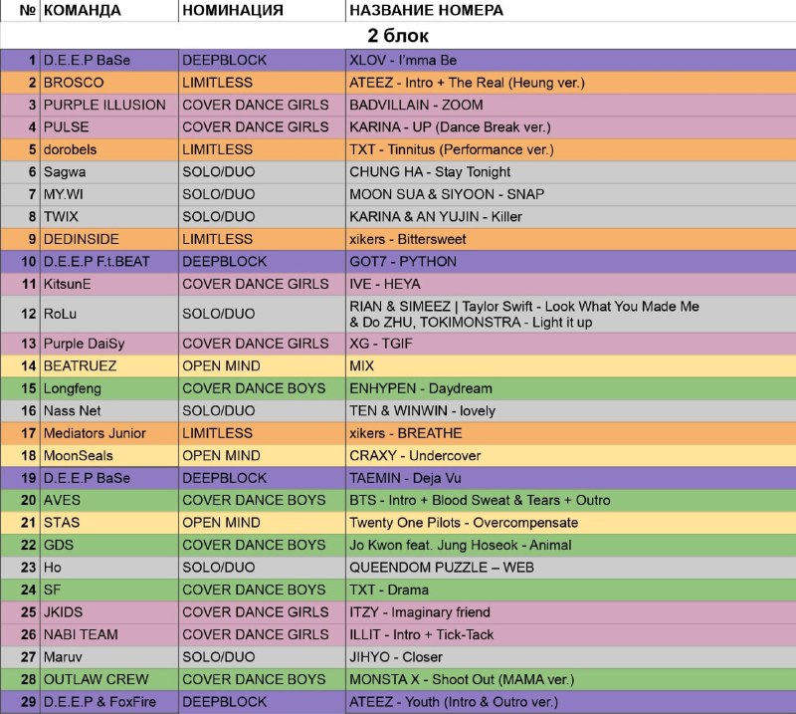Click 'TAEMIN - Deja Vu' song title

(405, 478)
